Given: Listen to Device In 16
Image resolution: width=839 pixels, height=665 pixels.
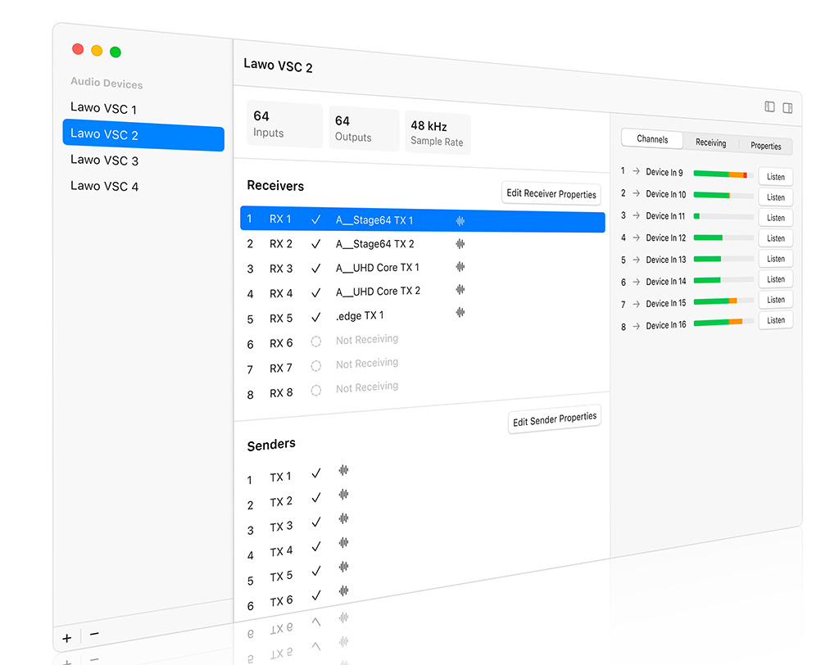Looking at the screenshot, I should pyautogui.click(x=776, y=320).
